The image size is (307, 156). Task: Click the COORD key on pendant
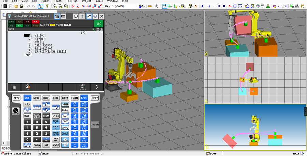pos(65,128)
